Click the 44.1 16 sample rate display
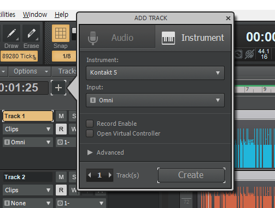The height and width of the screenshot is (208, 275). pos(264,54)
